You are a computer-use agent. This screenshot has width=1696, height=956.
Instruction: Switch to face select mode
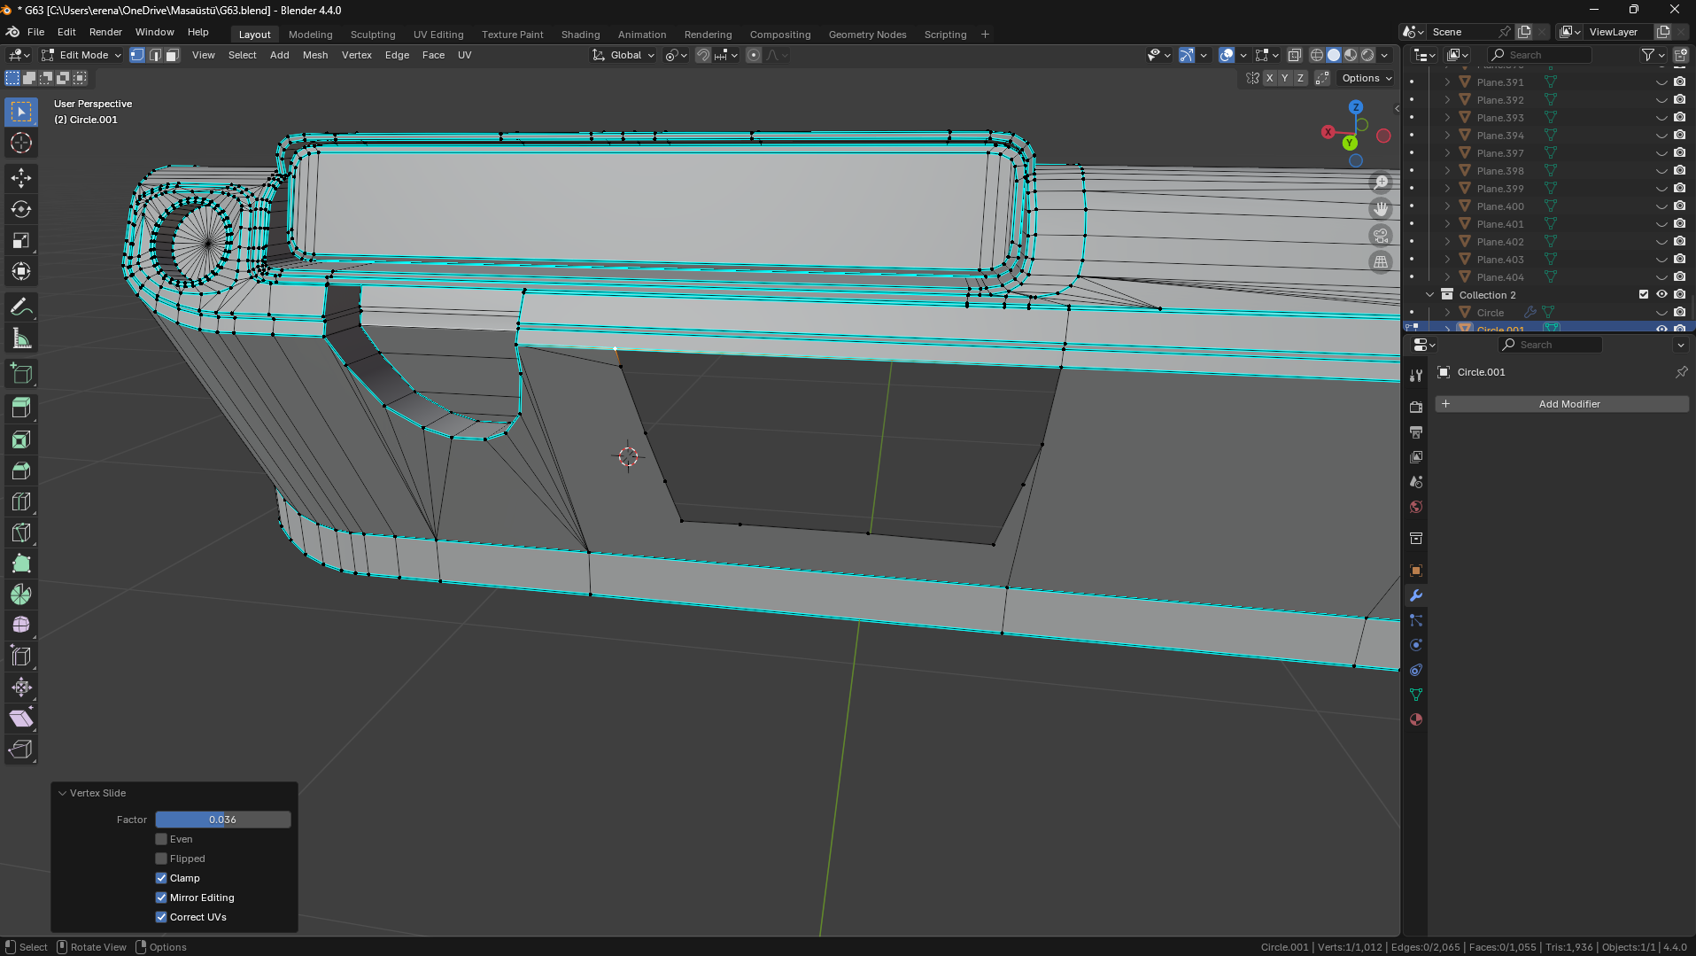pos(173,55)
